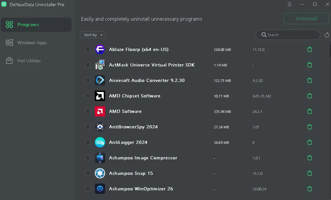
Task: Open the Sort by dropdown
Action: click(x=93, y=35)
